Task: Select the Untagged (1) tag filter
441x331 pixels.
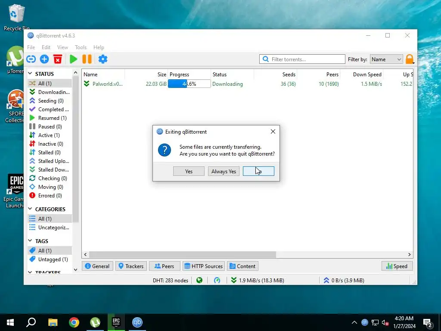Action: click(50, 259)
